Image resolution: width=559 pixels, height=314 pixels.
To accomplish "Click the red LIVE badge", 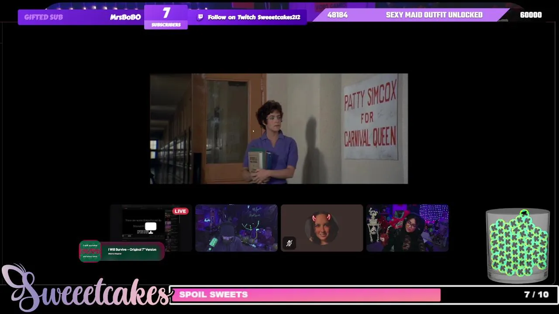I will tap(180, 211).
